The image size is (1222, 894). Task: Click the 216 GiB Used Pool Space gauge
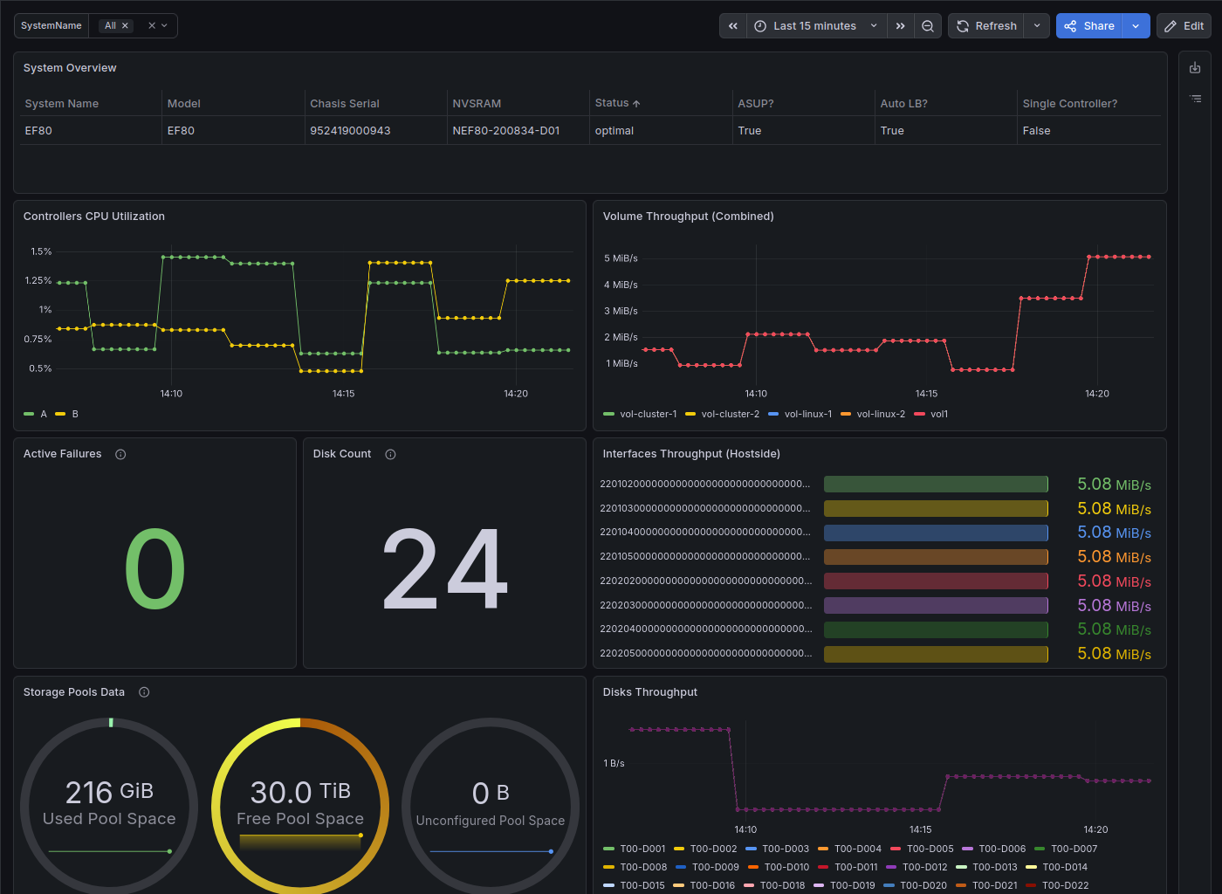pos(109,806)
